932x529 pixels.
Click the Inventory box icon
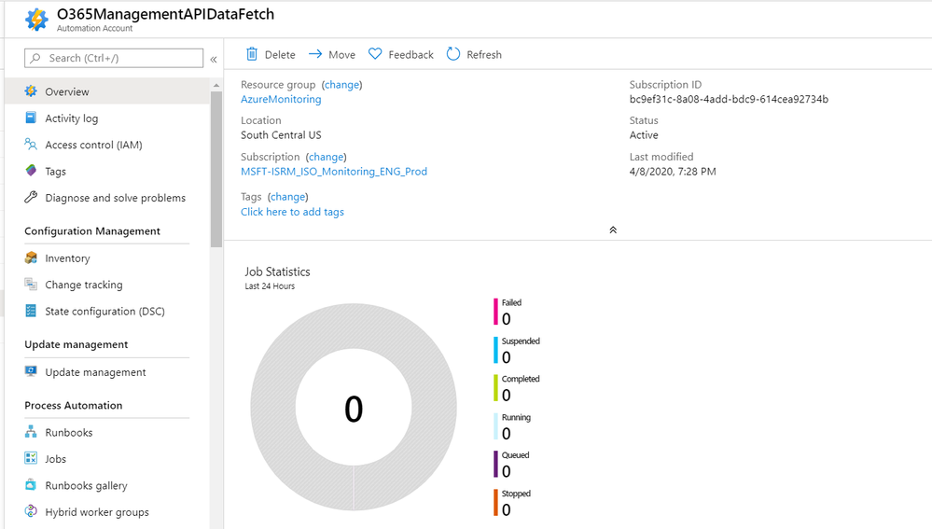(x=31, y=258)
